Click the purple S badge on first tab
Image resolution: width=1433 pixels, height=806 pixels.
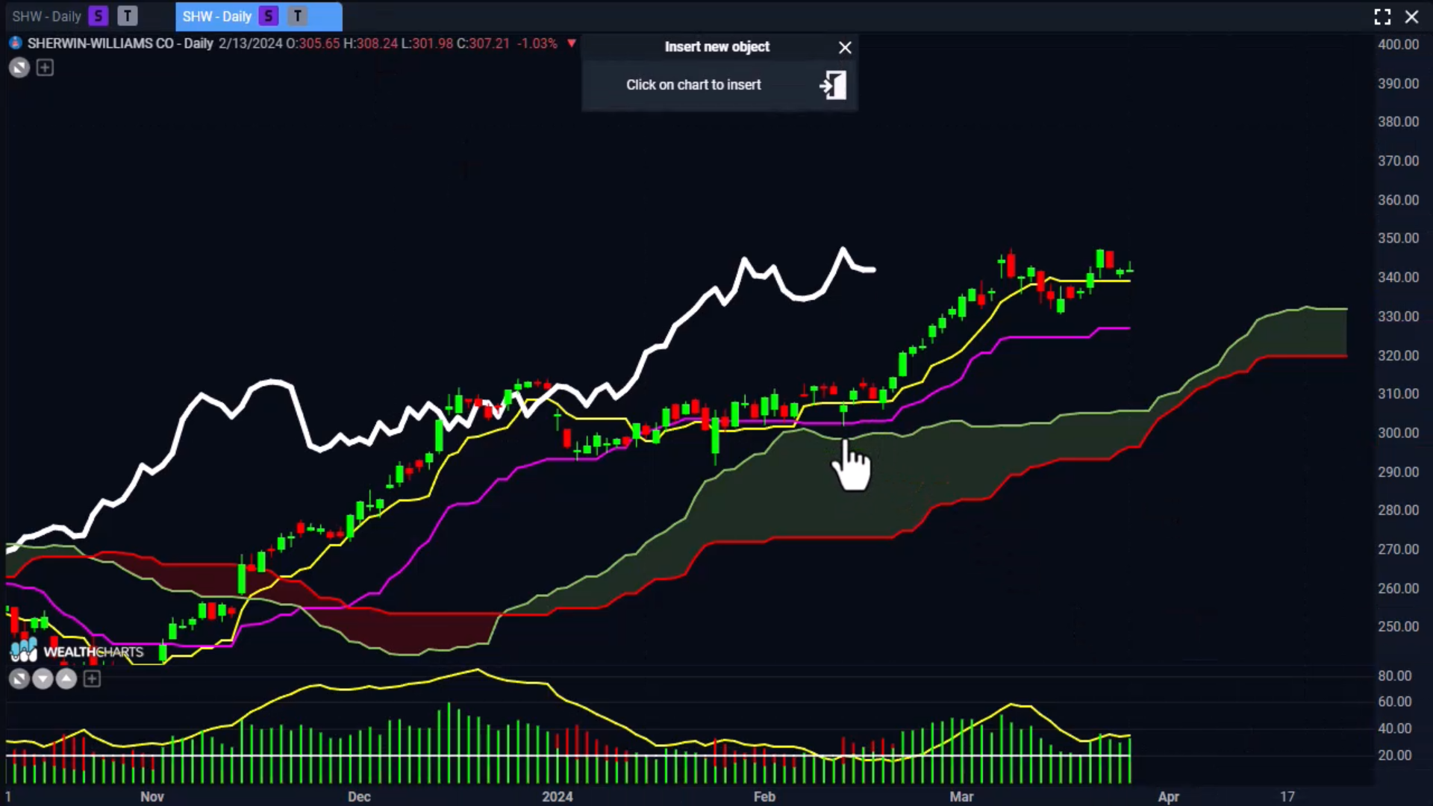98,16
